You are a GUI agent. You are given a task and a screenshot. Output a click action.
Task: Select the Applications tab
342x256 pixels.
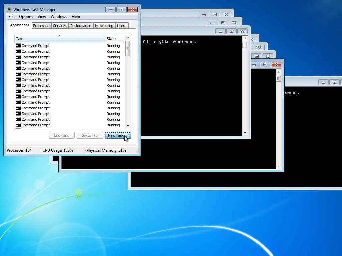tap(20, 25)
